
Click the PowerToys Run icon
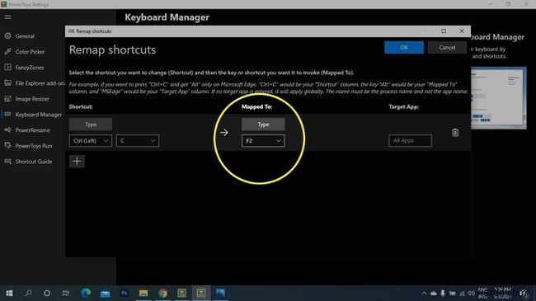8,145
